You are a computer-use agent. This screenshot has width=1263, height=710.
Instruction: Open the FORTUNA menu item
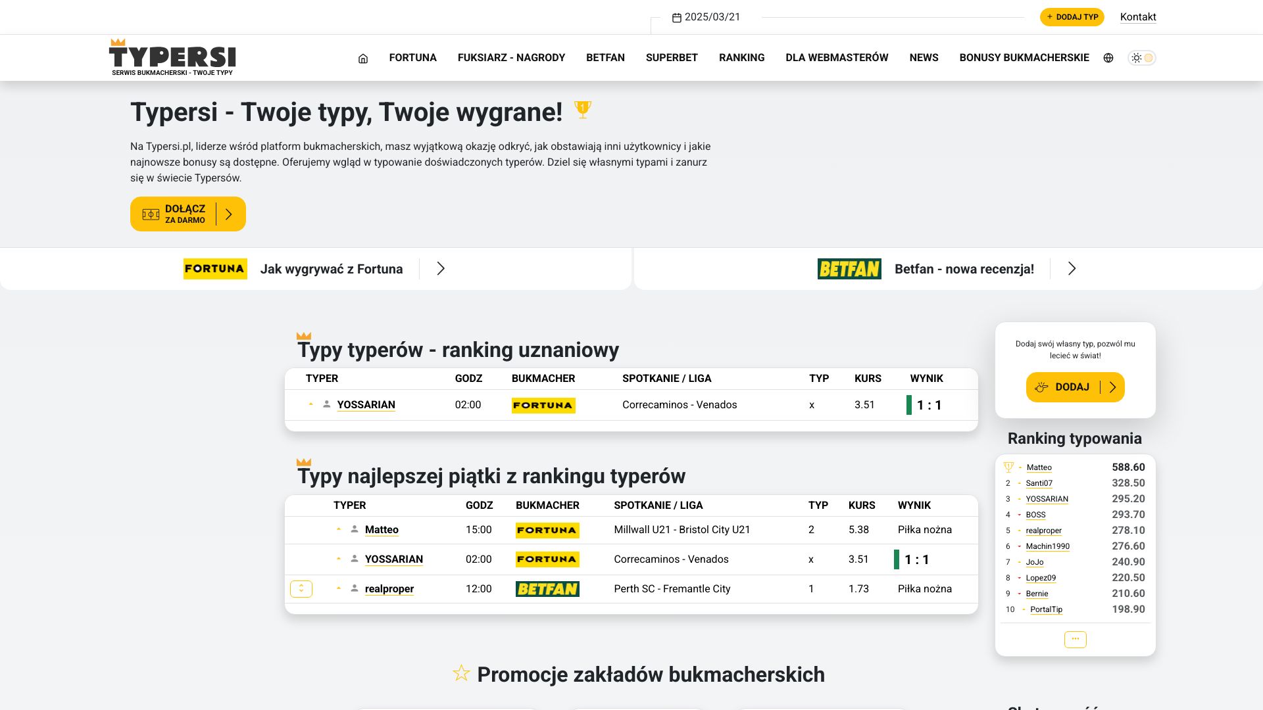[412, 58]
